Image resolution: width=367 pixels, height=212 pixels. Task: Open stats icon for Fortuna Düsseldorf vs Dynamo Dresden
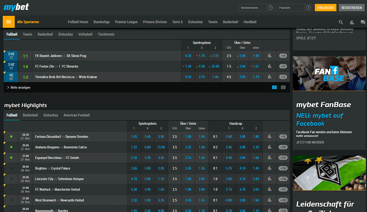270,136
